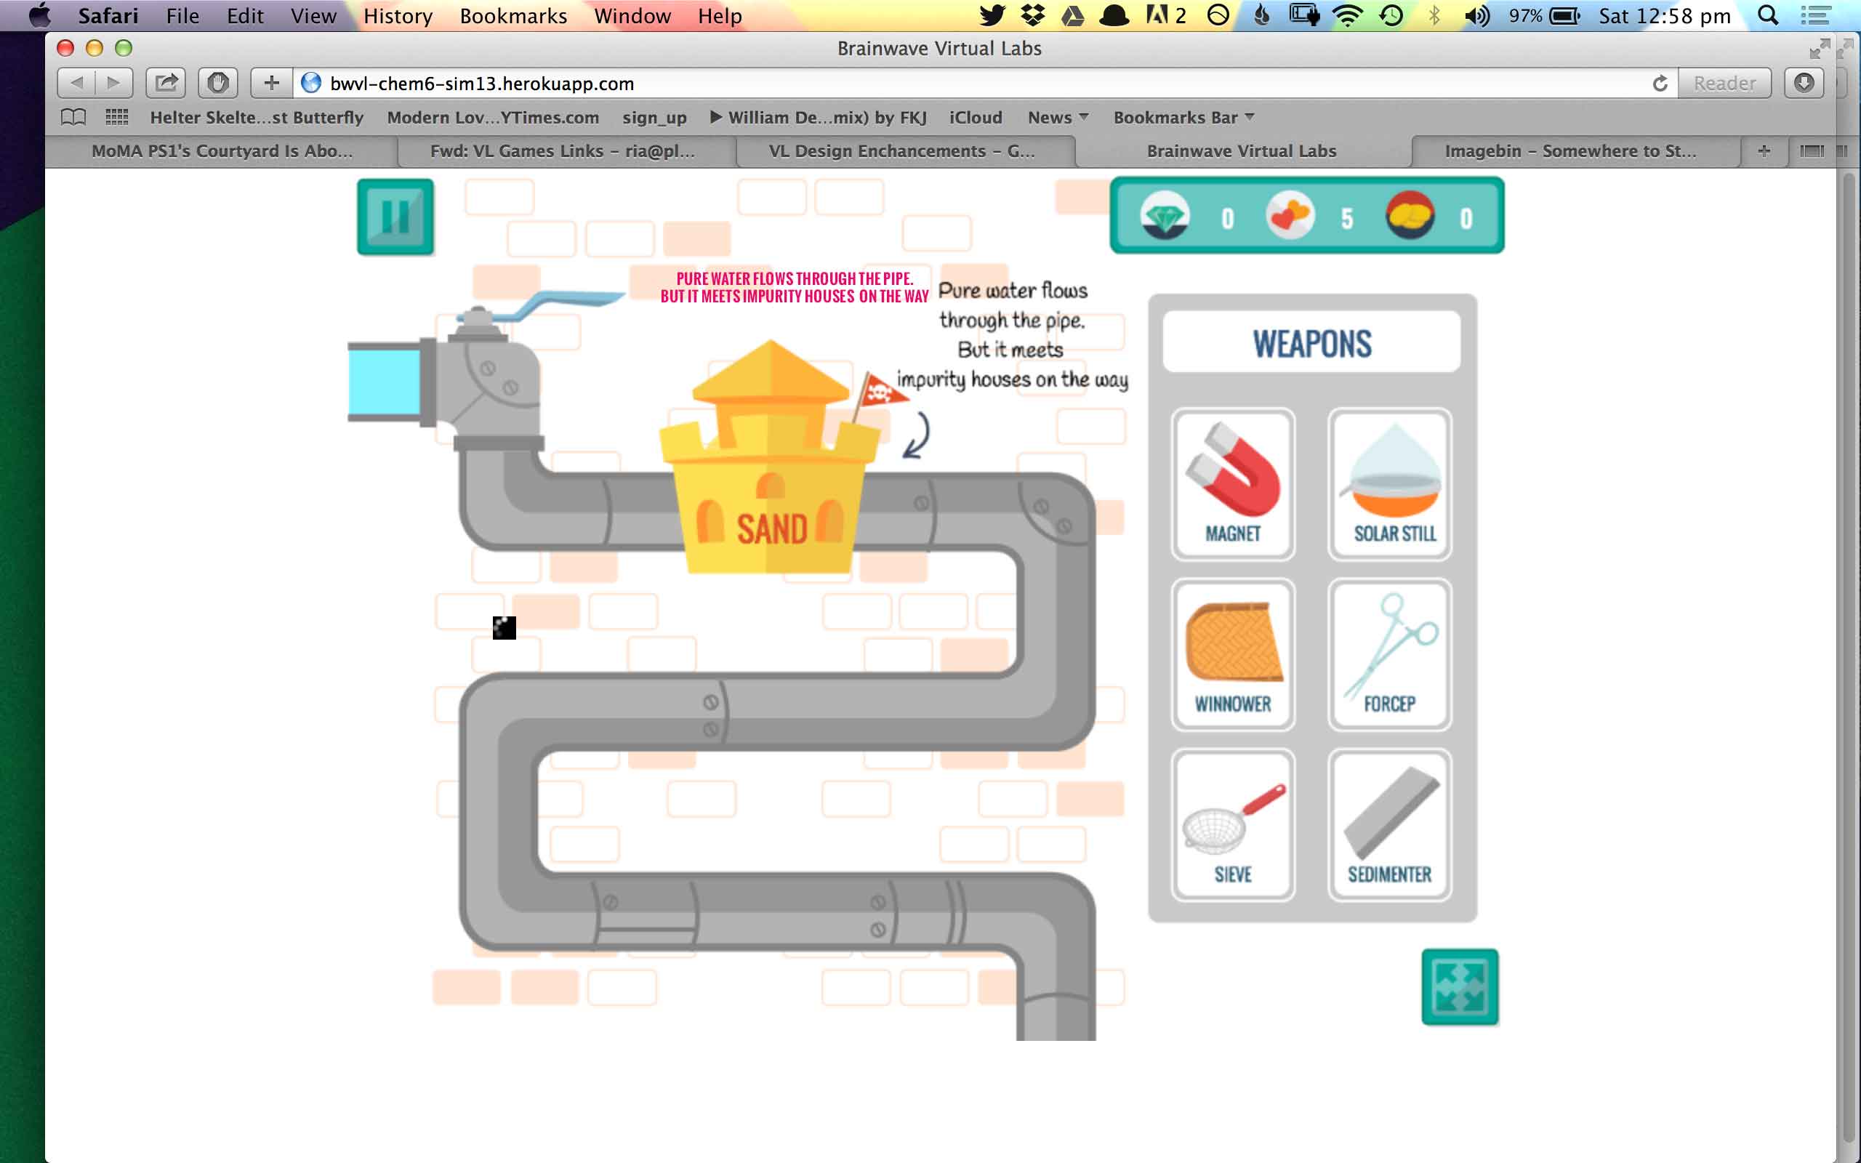This screenshot has width=1861, height=1163.
Task: Go back in Safari history
Action: (x=76, y=82)
